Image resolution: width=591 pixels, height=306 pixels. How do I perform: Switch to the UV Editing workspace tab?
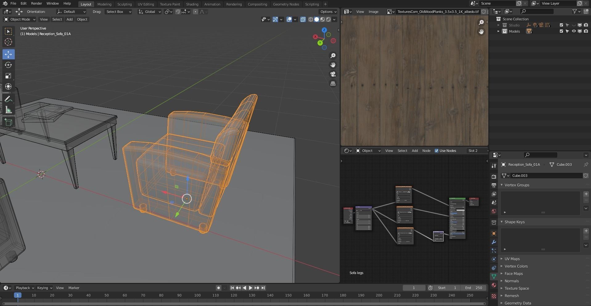click(x=146, y=4)
